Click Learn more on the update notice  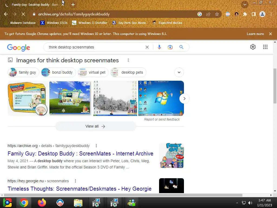point(255,34)
